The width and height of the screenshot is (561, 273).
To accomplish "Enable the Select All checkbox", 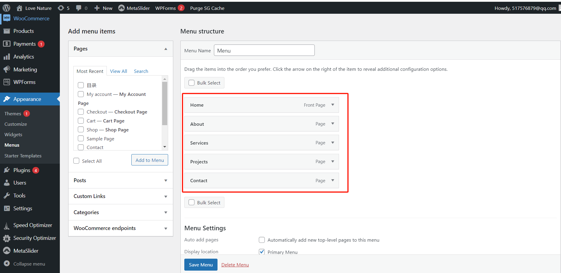I will (x=76, y=161).
